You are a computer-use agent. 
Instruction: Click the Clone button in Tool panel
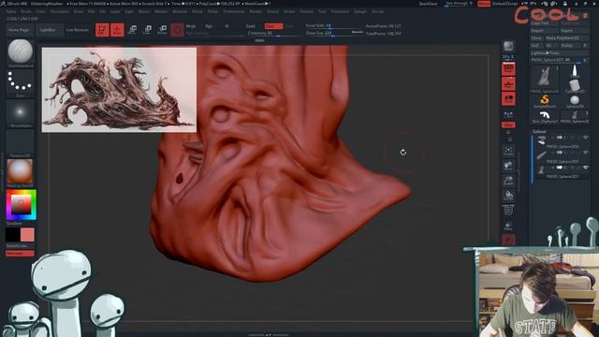point(536,38)
